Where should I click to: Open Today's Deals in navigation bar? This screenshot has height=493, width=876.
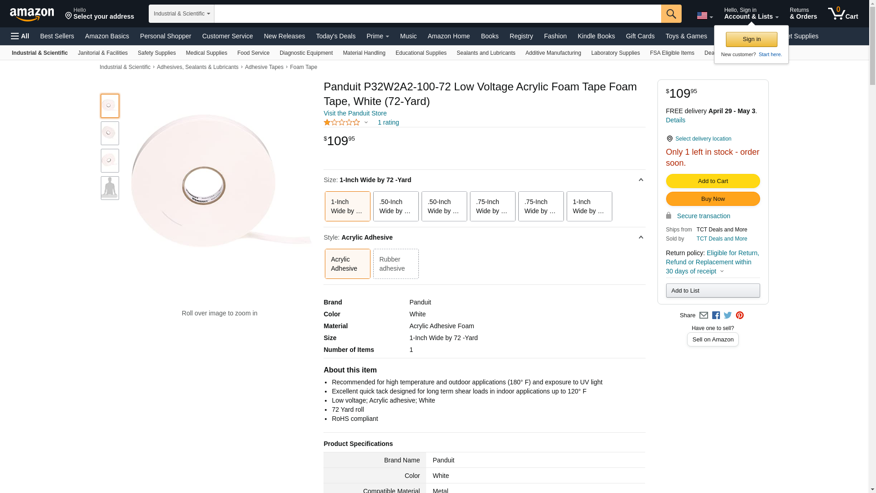335,36
